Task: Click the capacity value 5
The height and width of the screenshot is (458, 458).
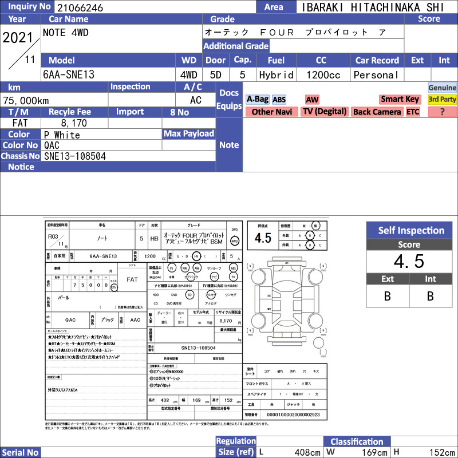Action: [x=242, y=75]
